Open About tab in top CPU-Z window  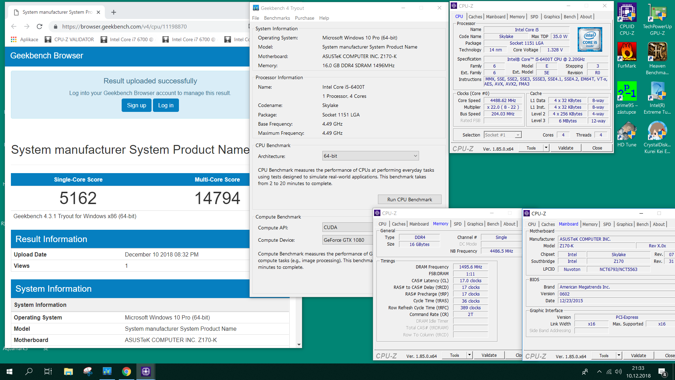(x=586, y=17)
